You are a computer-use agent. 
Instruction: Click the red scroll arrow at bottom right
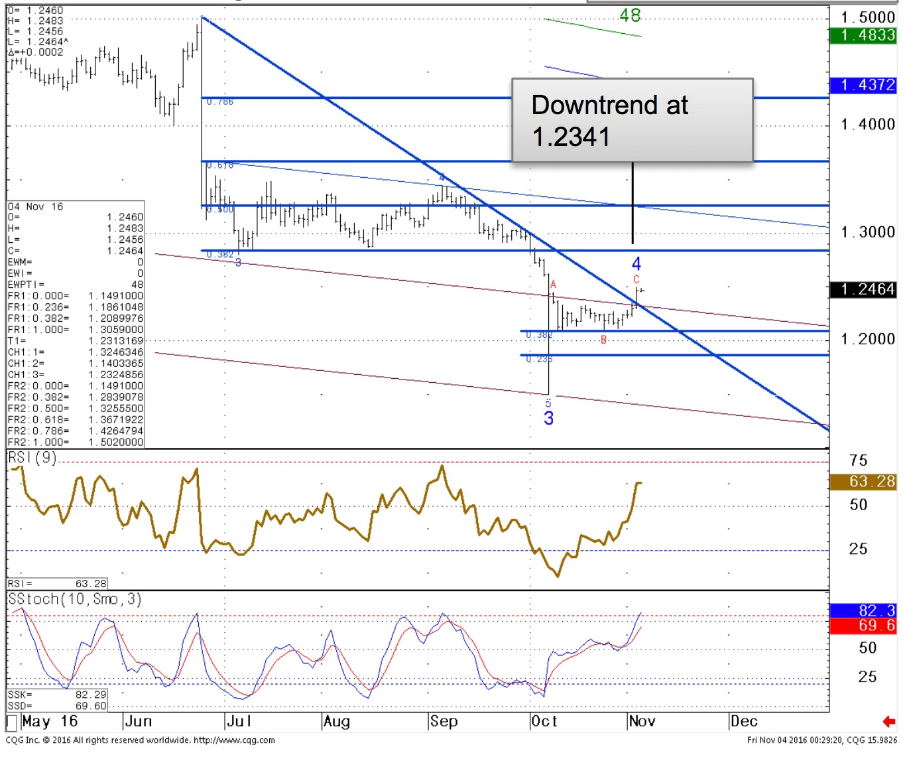point(888,721)
